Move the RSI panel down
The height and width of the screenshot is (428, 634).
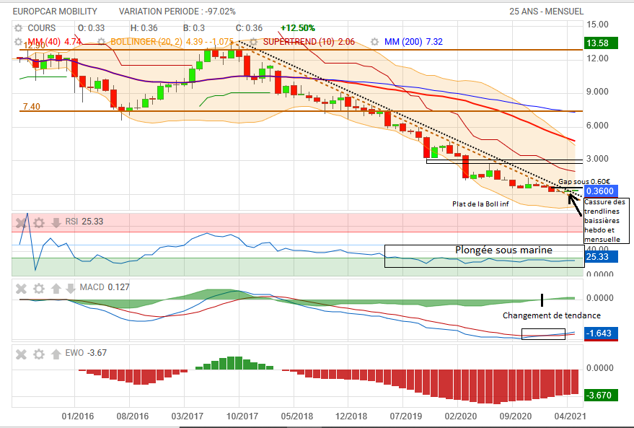[56, 222]
